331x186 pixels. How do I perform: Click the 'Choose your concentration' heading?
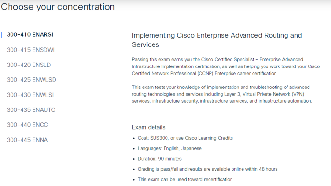click(x=58, y=7)
